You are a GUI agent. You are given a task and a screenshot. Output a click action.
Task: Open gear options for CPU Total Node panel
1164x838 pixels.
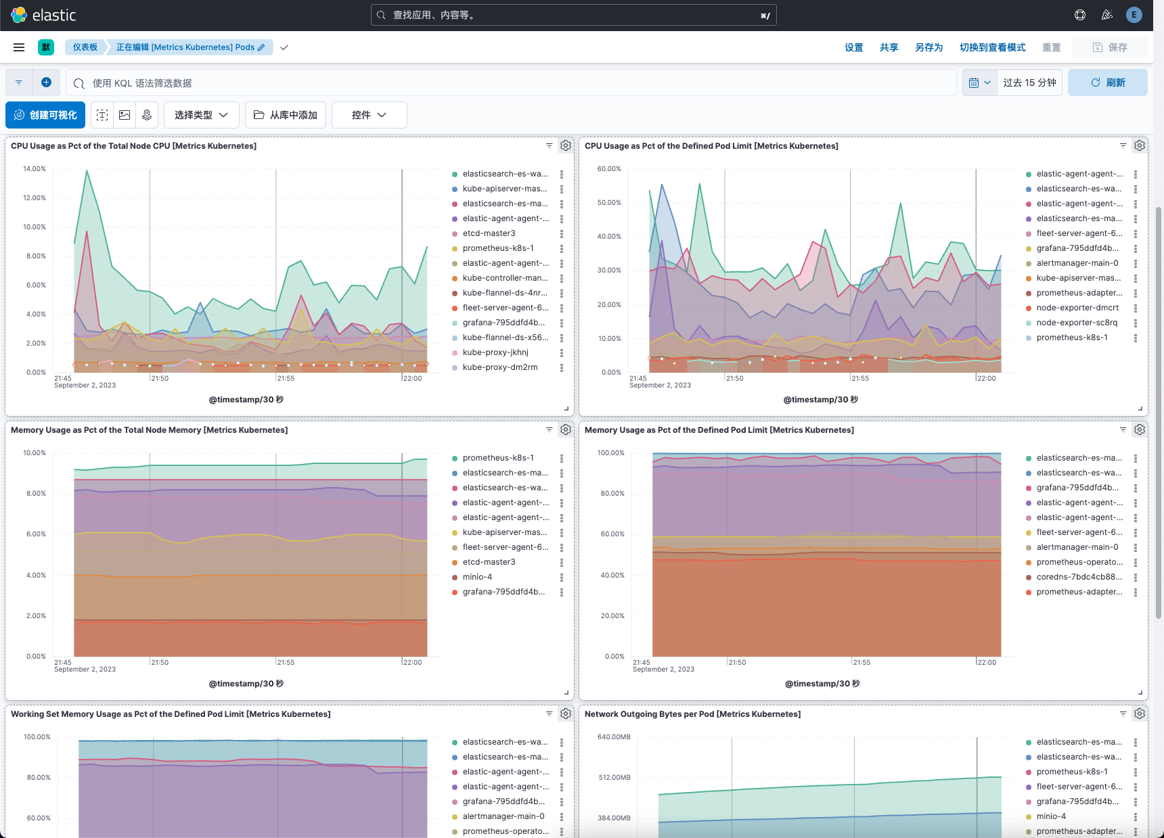coord(566,145)
